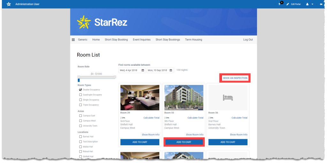The width and height of the screenshot is (327, 163).
Task: Open the Term Housing menu item
Action: (x=194, y=40)
